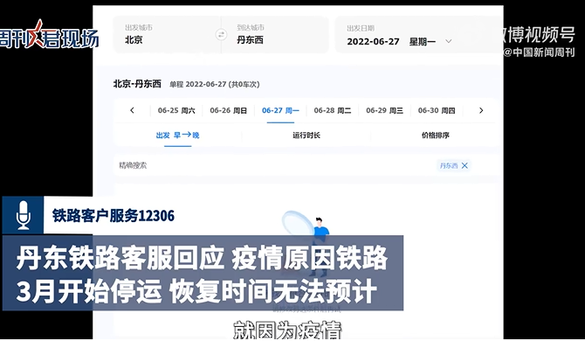Go to previous dates with left chevron
Viewport: 585px width, 341px height.
[132, 110]
